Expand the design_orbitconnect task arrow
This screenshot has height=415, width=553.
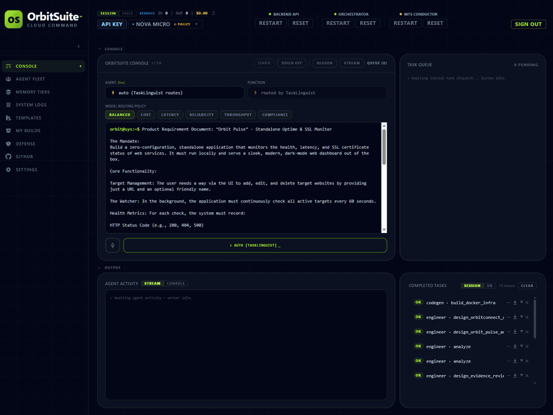point(521,317)
